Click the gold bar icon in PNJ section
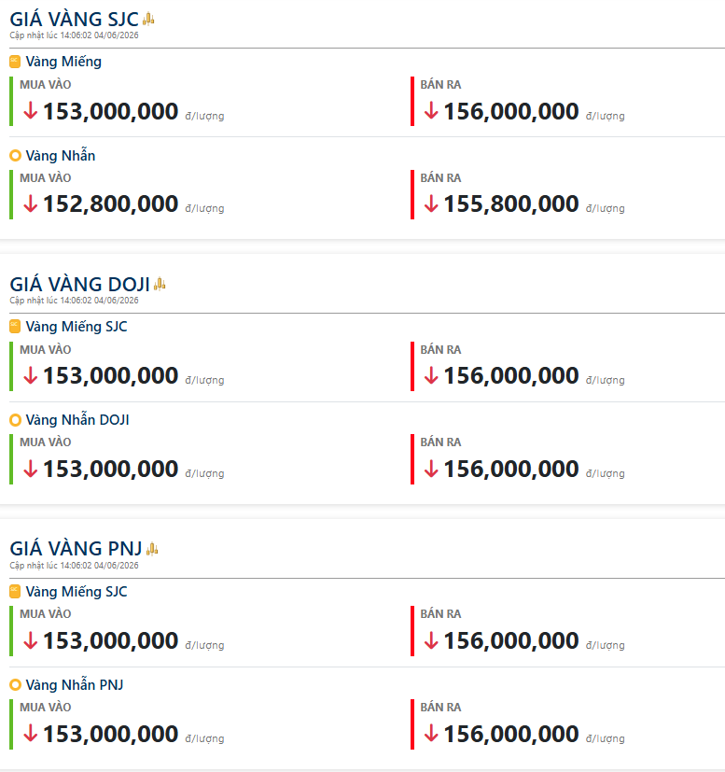 click(15, 591)
